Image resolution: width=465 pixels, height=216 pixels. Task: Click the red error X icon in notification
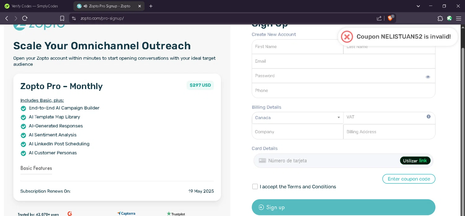pyautogui.click(x=347, y=37)
